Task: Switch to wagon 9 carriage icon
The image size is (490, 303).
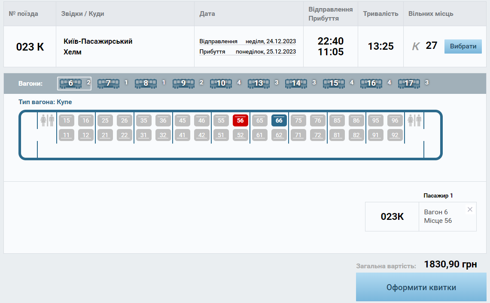Action: point(183,83)
